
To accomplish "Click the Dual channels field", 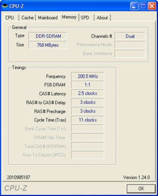I will click(130, 36).
